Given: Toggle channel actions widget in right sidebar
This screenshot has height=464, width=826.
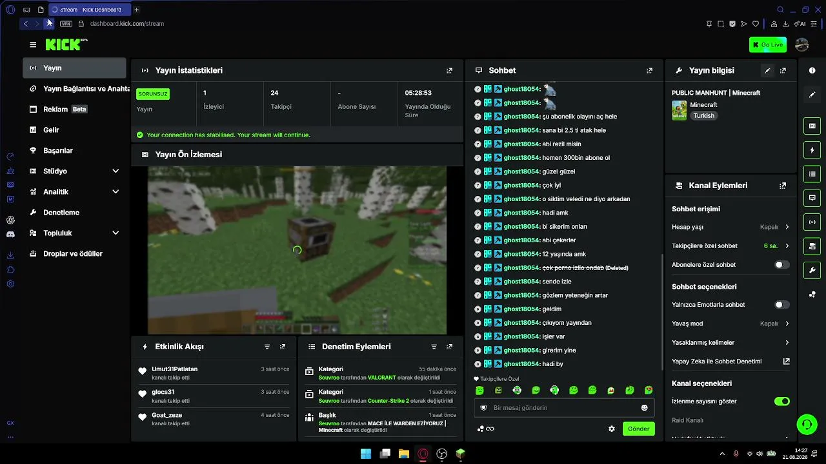Looking at the screenshot, I should [x=812, y=246].
